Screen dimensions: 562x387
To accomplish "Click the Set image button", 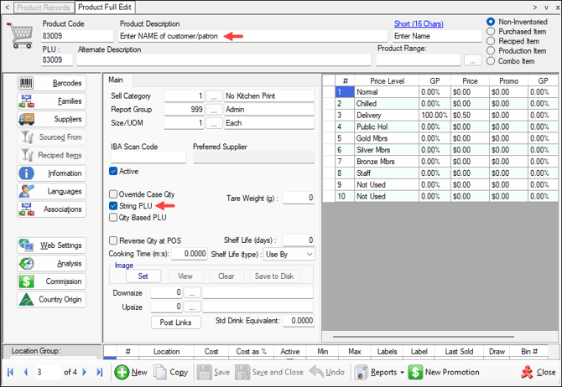I will pyautogui.click(x=143, y=276).
